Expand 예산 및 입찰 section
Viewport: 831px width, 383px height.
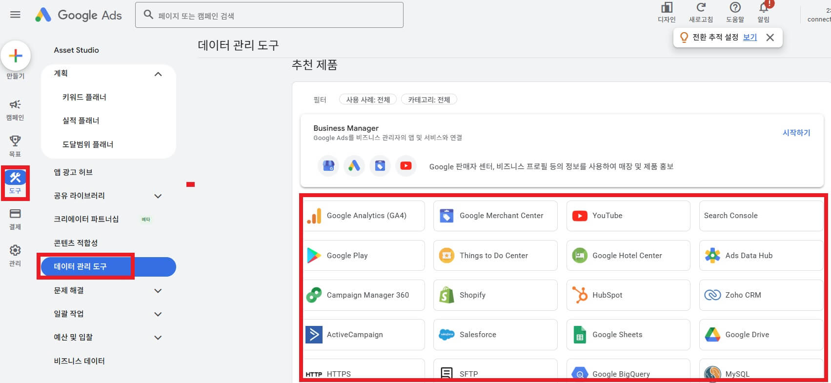click(x=158, y=338)
